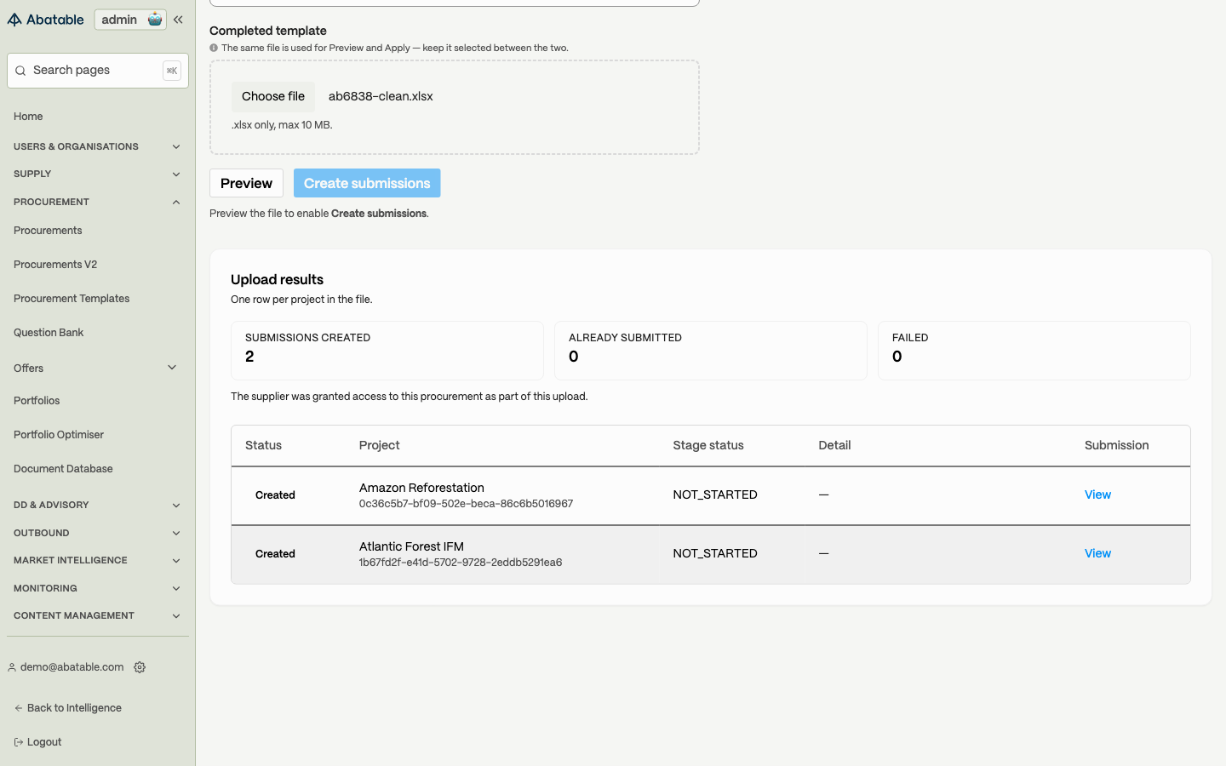
Task: Select the ab6838-clean.xlsx file name
Action: (x=381, y=96)
